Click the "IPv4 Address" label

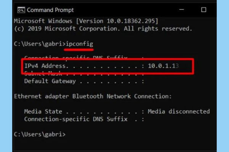coord(45,66)
